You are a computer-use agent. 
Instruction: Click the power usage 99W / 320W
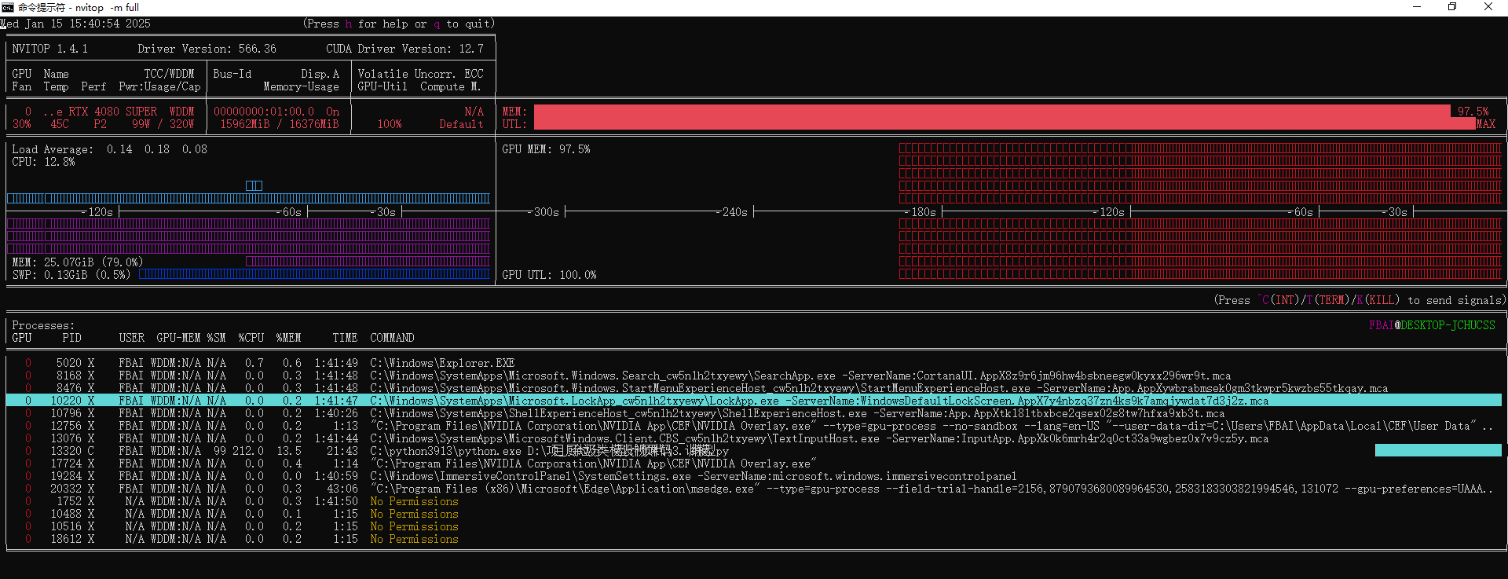click(163, 124)
